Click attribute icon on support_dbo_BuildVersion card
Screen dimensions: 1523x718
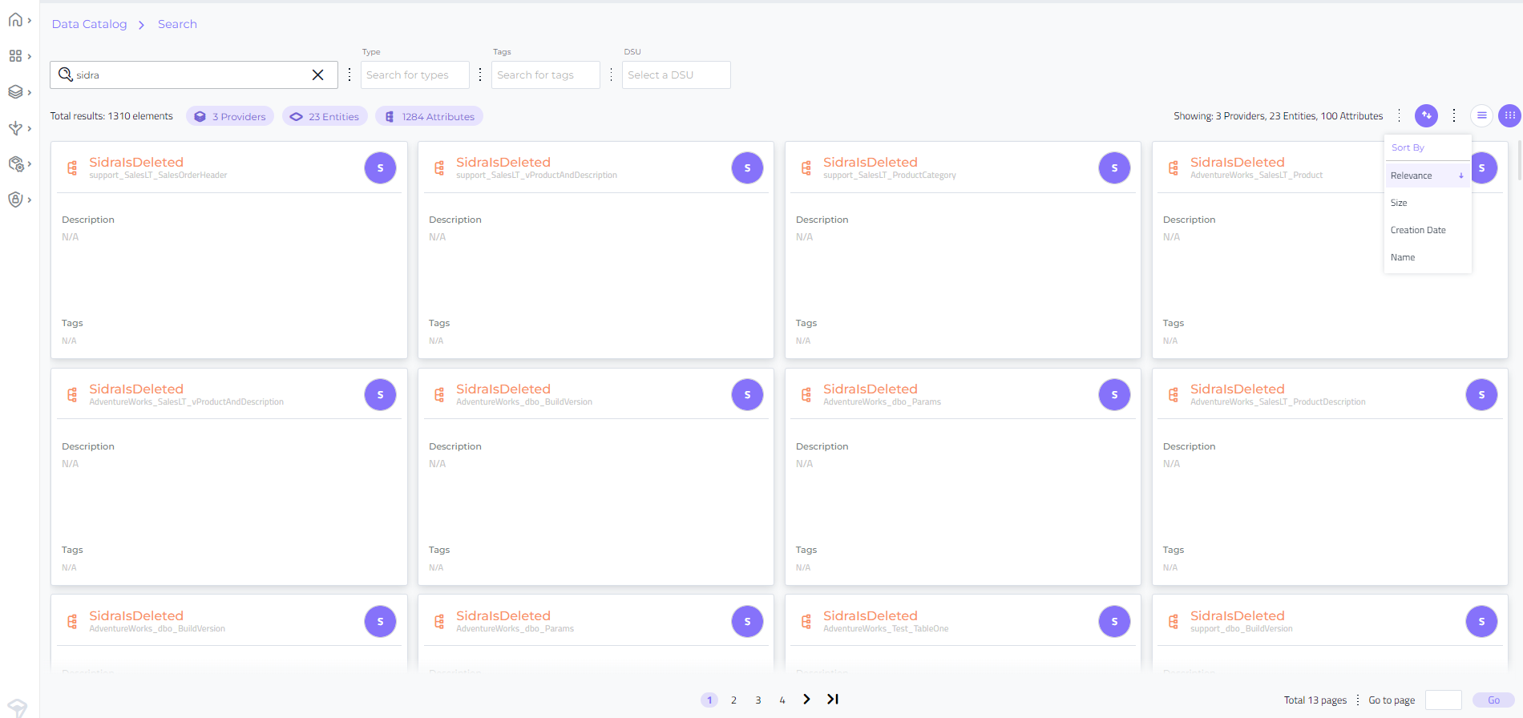[1174, 621]
